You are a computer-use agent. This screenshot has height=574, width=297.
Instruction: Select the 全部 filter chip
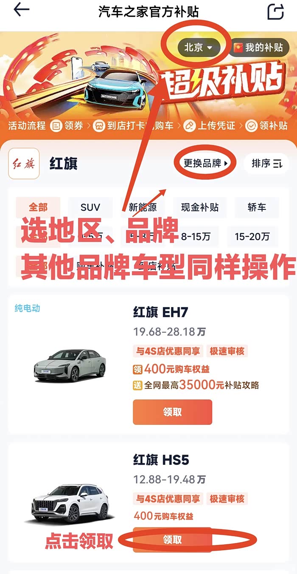tap(38, 207)
